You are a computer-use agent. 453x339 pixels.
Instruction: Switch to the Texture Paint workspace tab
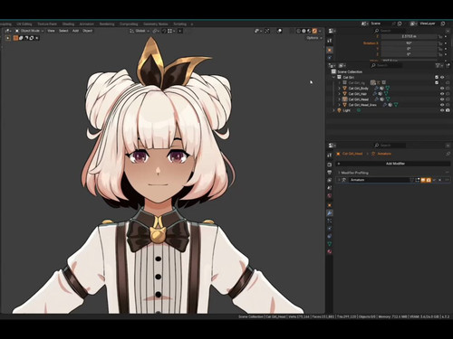(x=47, y=24)
